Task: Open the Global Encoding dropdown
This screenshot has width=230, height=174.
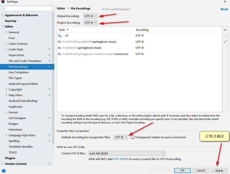Action: [x=90, y=16]
